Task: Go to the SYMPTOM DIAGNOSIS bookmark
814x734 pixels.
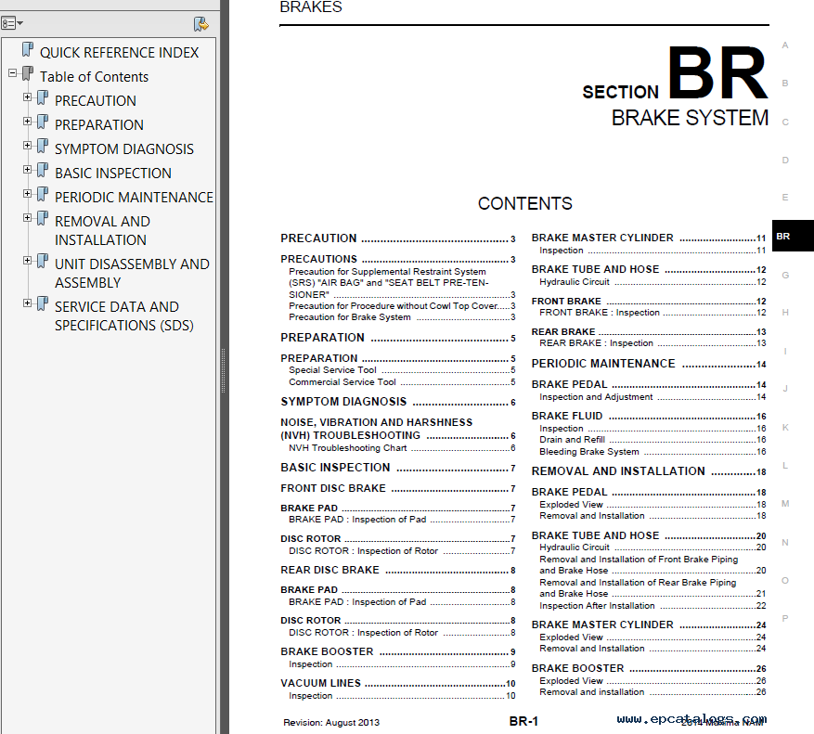Action: [124, 149]
